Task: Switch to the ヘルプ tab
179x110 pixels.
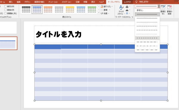Action: pyautogui.click(x=101, y=2)
